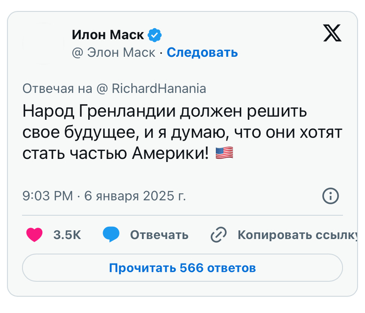Click the US flag emoji
Screen dimensions: 365x313
[x=225, y=153]
